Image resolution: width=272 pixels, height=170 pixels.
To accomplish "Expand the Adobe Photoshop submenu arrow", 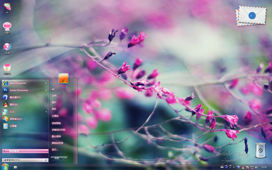I will pos(46,90).
